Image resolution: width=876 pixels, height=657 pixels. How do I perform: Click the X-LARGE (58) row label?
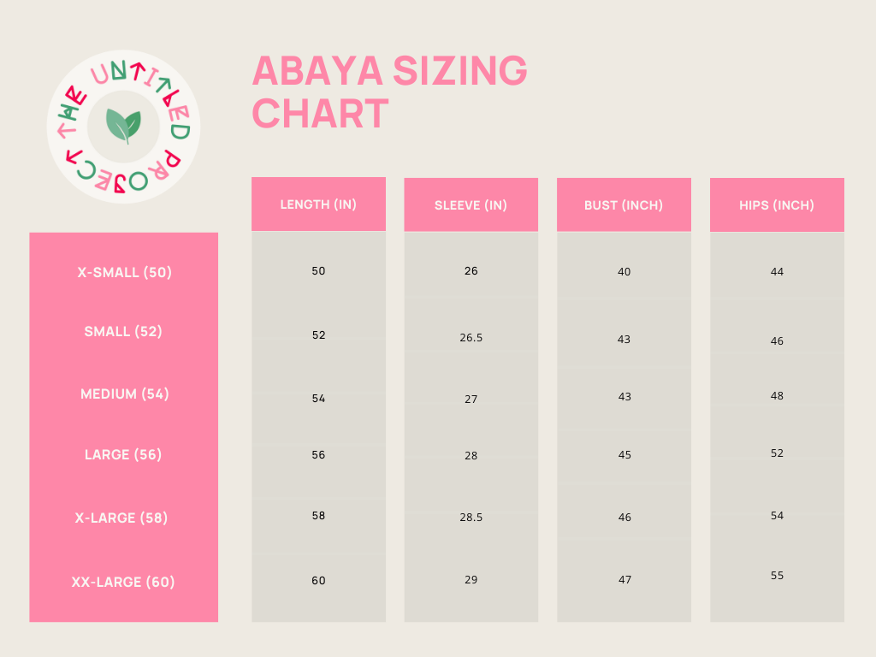[x=121, y=518]
